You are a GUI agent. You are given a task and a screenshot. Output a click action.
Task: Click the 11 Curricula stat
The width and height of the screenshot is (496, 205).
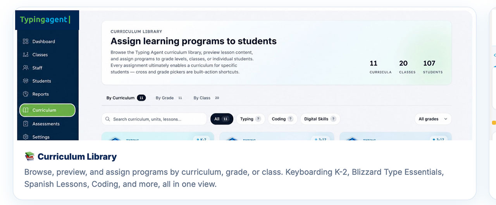pyautogui.click(x=380, y=67)
